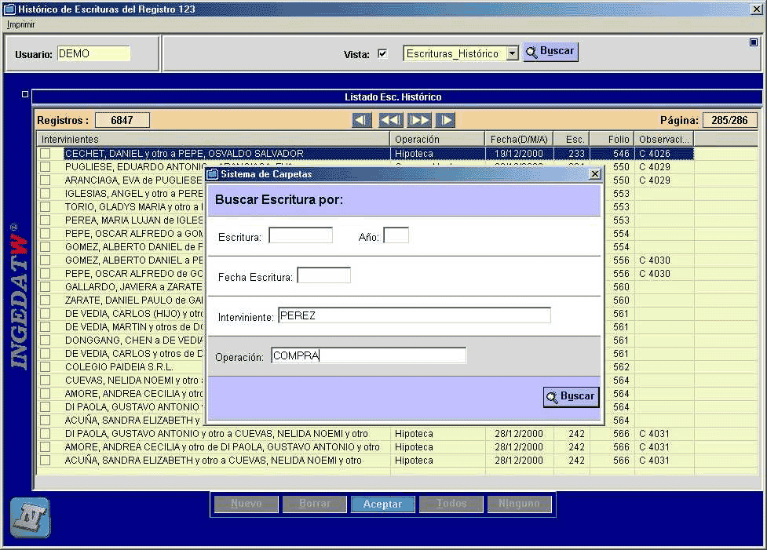Click the small square icon at top right
The height and width of the screenshot is (550, 767).
pos(754,42)
